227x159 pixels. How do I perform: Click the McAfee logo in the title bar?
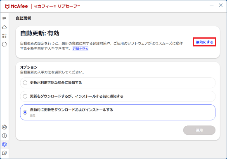(17, 6)
